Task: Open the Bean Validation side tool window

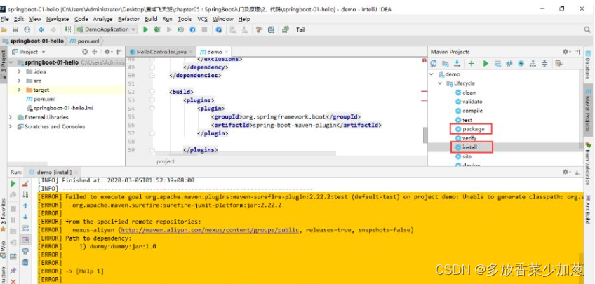Action: point(588,163)
